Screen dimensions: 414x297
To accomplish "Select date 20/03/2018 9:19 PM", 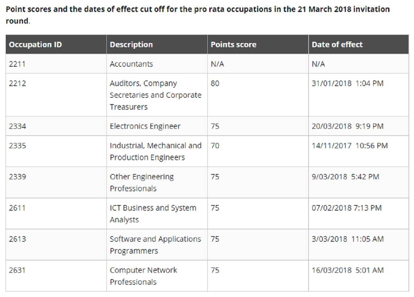I will point(348,126).
